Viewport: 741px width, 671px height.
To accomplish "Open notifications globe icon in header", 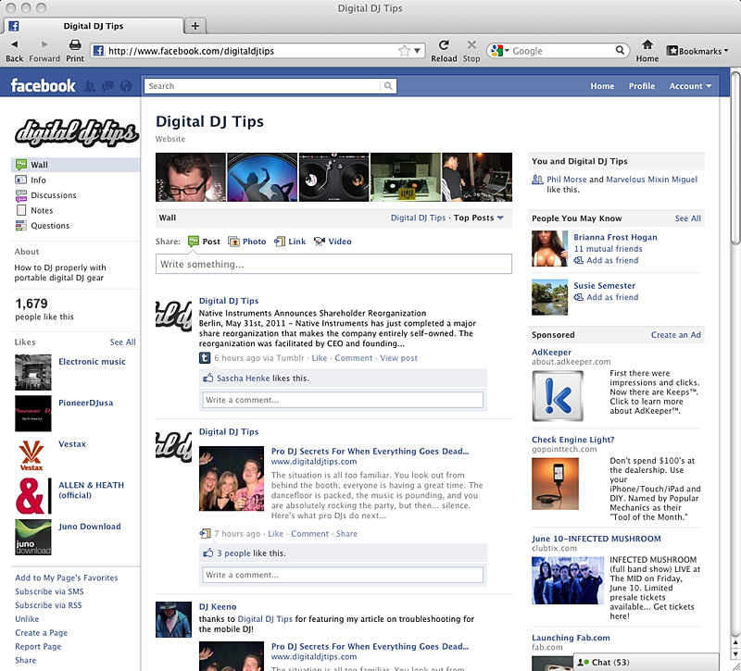I will pyautogui.click(x=126, y=86).
